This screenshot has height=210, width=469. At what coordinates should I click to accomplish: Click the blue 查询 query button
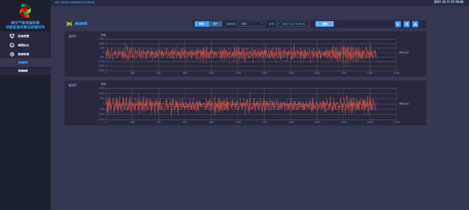(x=324, y=24)
